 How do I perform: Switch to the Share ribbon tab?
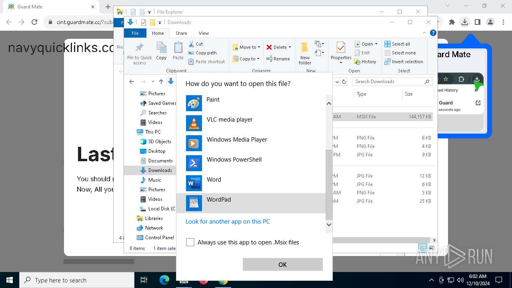pos(181,33)
